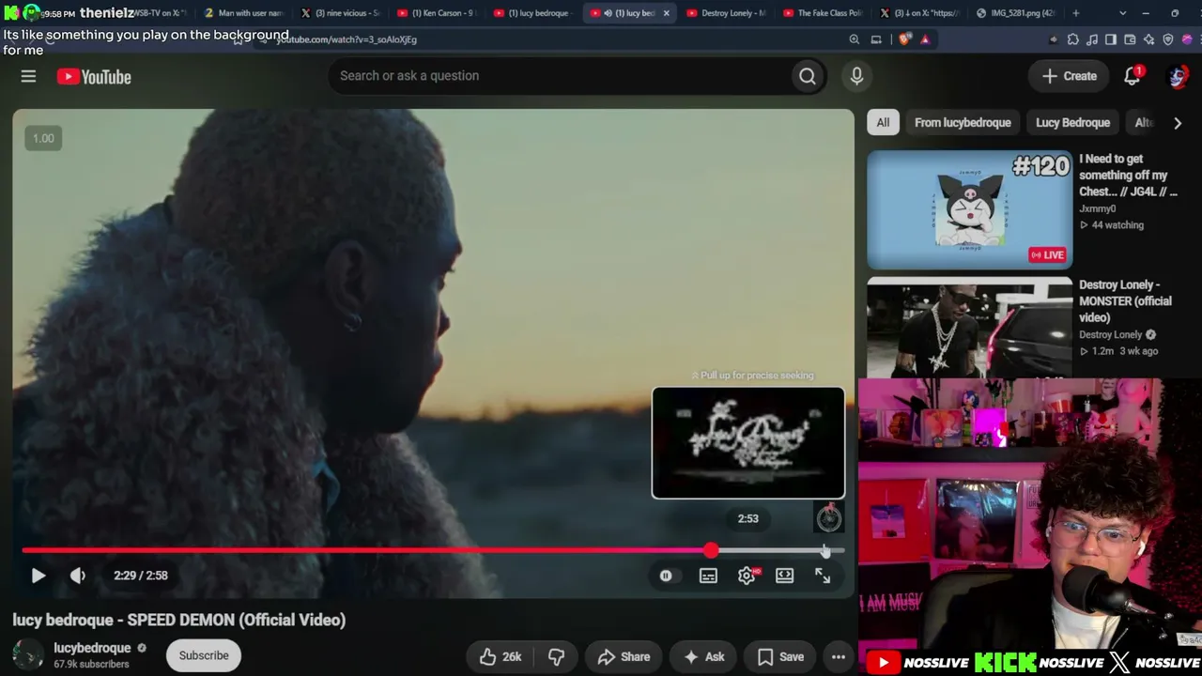
Task: Start voice search with the microphone
Action: click(856, 76)
